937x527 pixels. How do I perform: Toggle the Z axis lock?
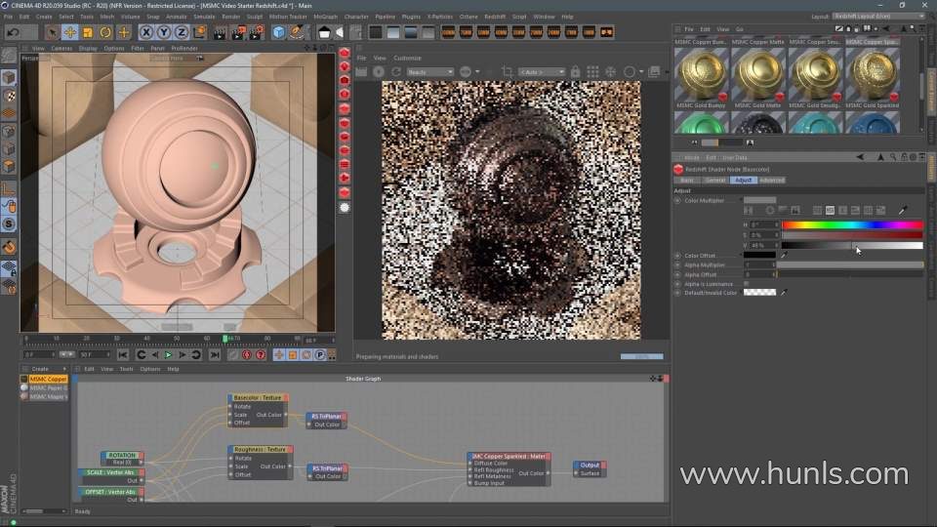point(181,32)
